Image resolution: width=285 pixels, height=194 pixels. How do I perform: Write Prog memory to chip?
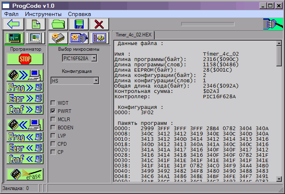(x=25, y=137)
